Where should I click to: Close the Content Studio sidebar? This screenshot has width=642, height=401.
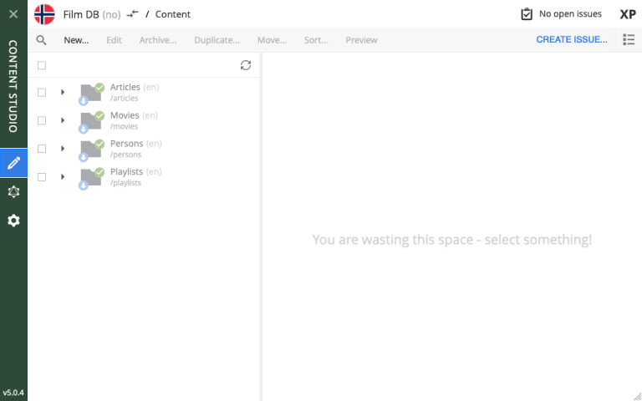coord(13,14)
